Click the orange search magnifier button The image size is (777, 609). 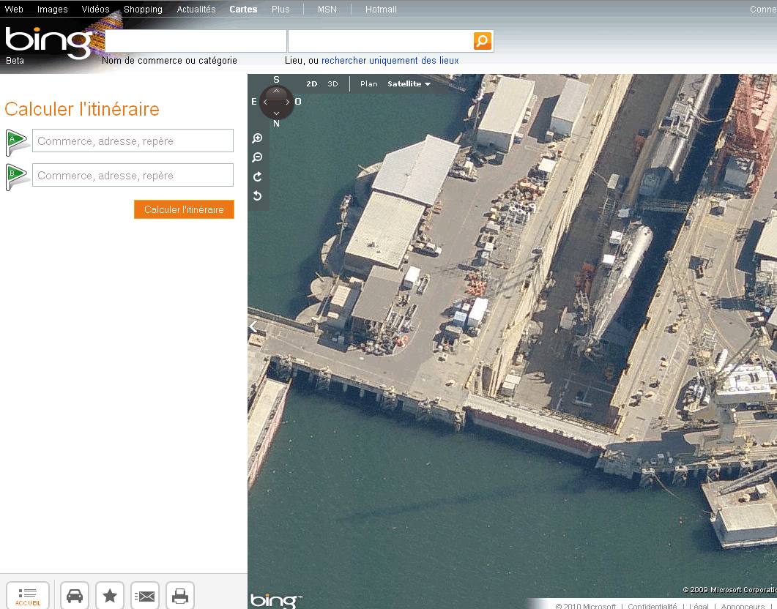coord(483,41)
